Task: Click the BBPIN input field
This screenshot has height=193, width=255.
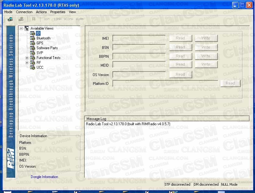Action: (x=139, y=56)
